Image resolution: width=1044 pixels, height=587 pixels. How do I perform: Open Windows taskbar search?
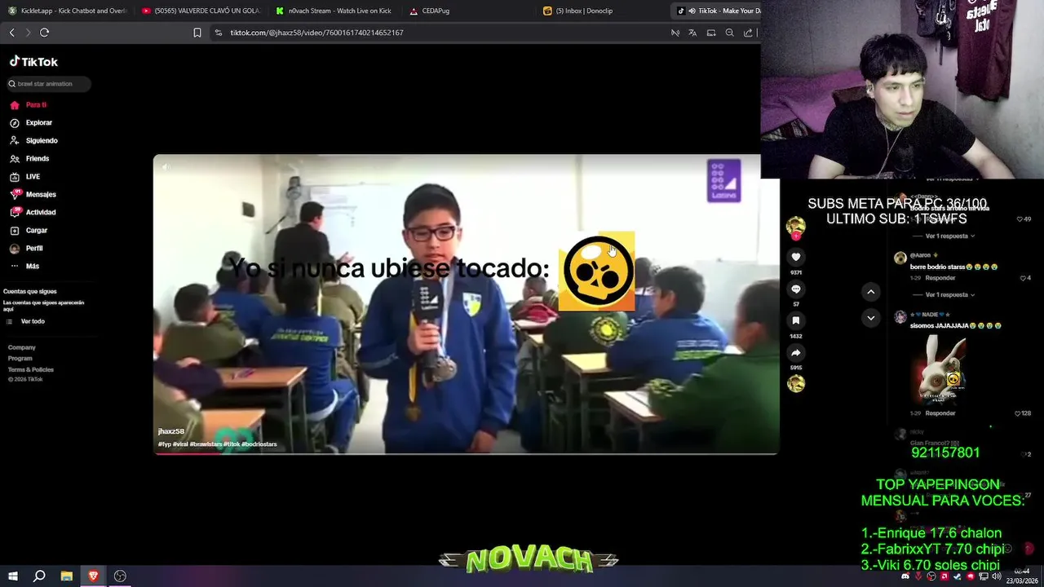click(39, 576)
